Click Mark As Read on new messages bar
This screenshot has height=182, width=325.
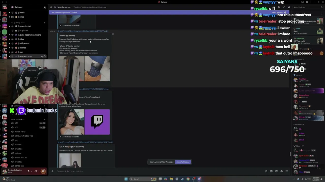(x=279, y=12)
